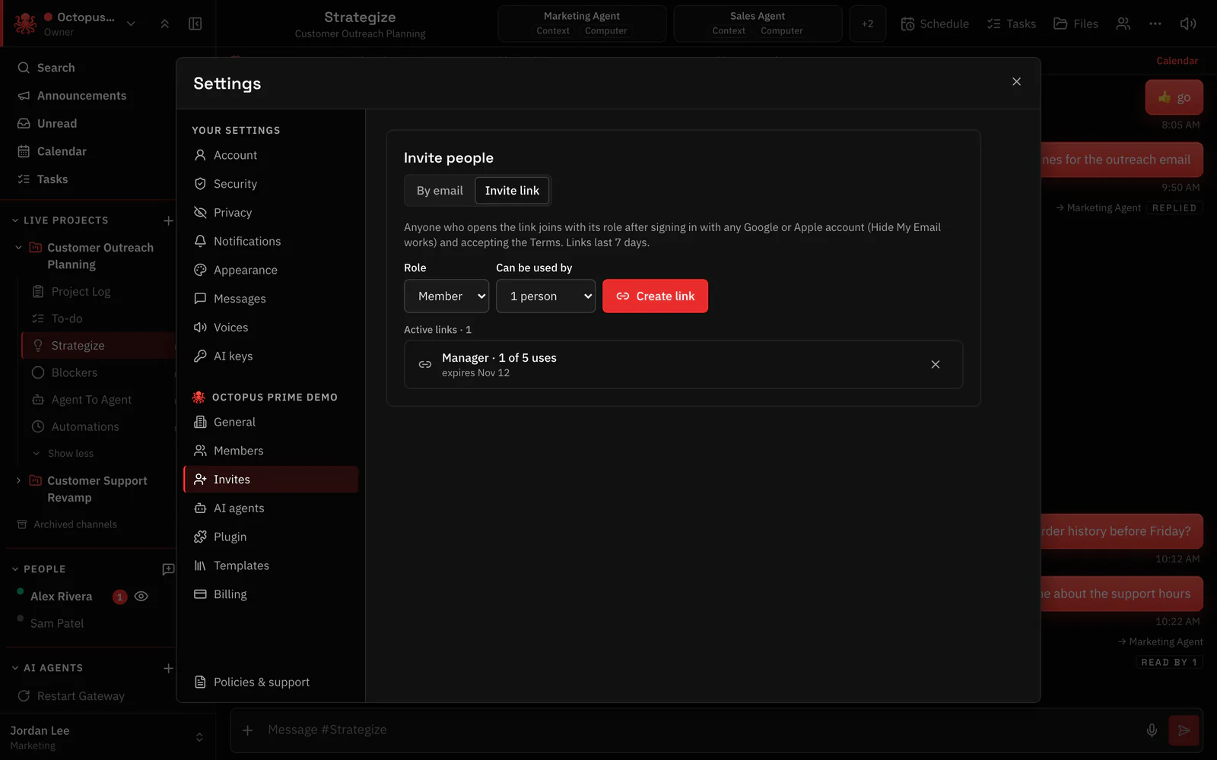Open Templates settings
This screenshot has width=1217, height=760.
[x=271, y=565]
